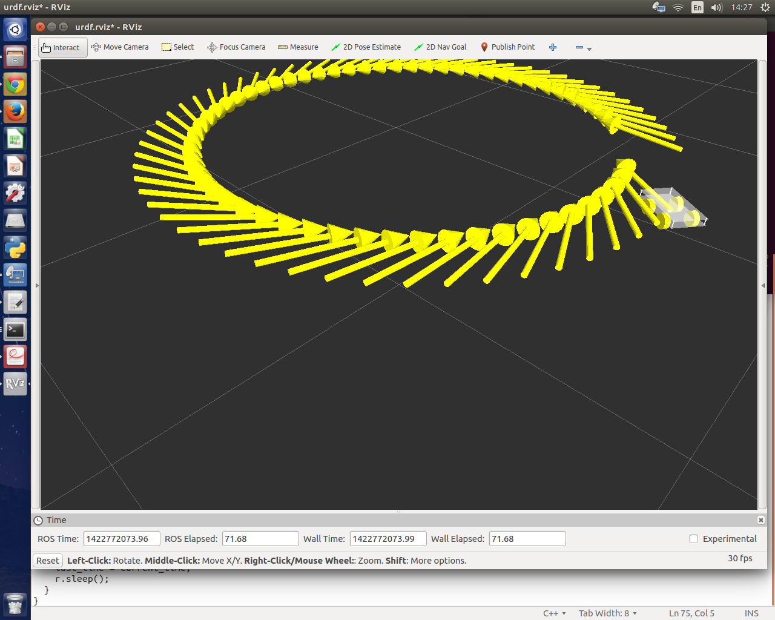Activate the Focus Camera tool
This screenshot has width=775, height=620.
pos(236,47)
